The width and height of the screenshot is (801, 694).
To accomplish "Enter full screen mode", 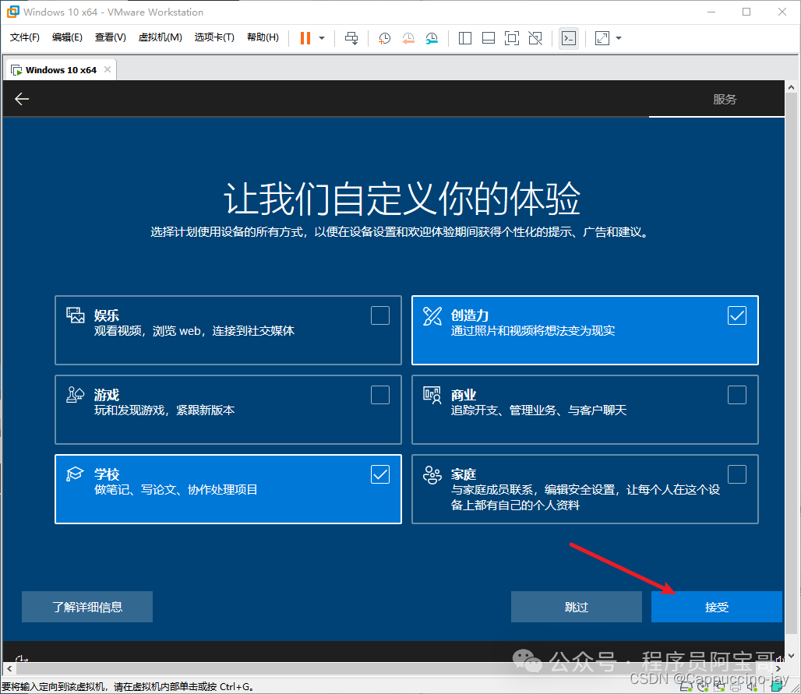I will click(512, 38).
